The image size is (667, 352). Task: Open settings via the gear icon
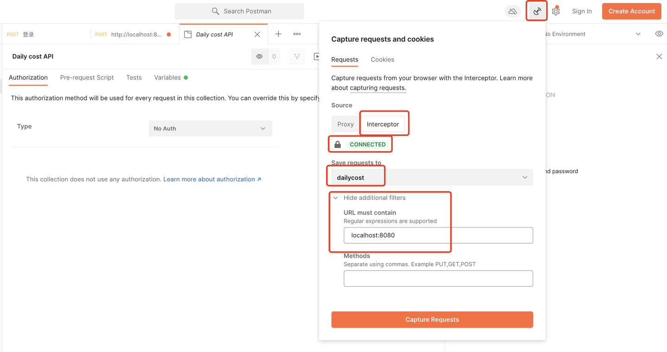coord(556,11)
